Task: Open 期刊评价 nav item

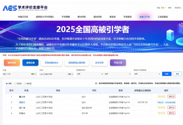Action: coord(98,17)
